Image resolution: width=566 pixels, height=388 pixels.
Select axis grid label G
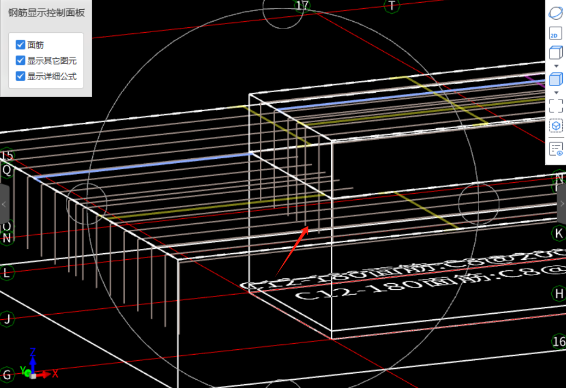pos(7,375)
